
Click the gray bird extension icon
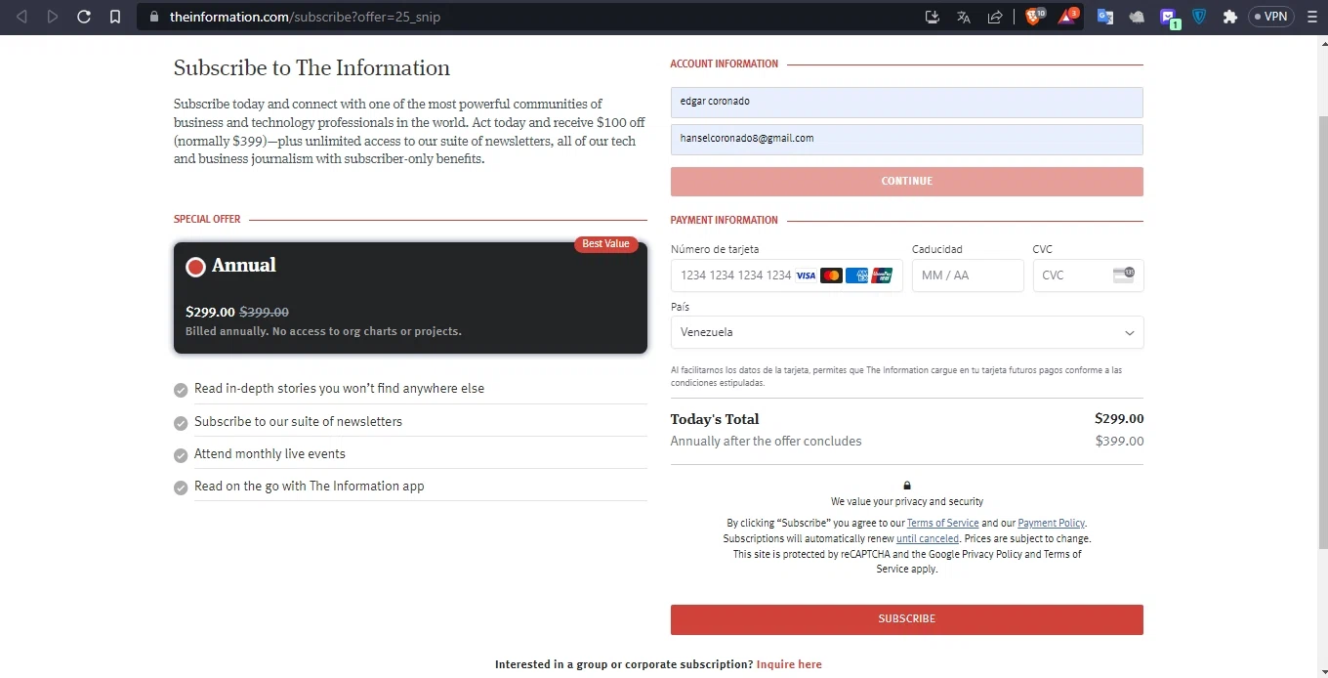[x=1137, y=17]
